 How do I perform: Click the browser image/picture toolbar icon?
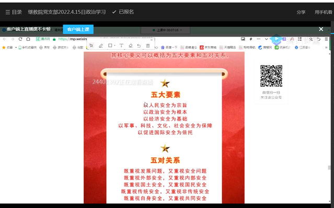click(x=243, y=39)
